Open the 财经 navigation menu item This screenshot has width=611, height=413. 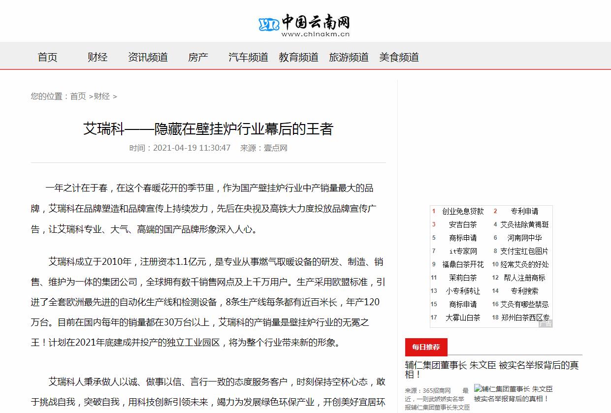coord(97,57)
